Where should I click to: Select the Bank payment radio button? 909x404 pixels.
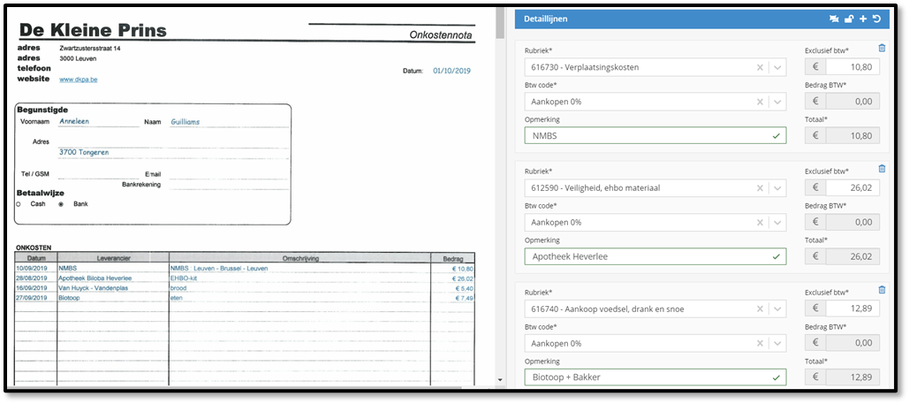pos(61,204)
